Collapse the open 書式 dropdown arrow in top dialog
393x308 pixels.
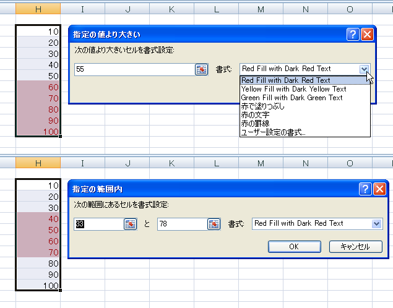365,69
